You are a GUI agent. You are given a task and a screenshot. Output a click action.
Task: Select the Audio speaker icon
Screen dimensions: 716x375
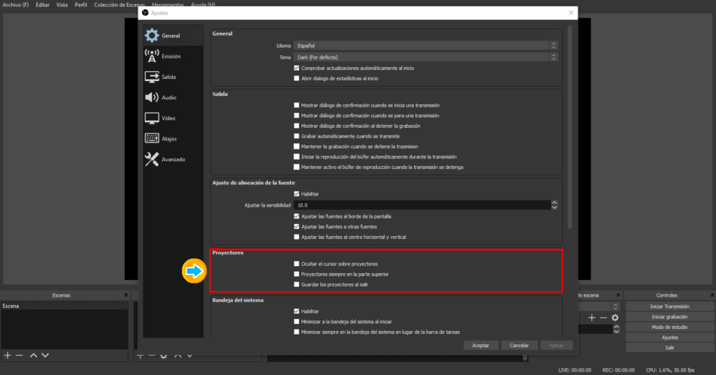click(152, 98)
